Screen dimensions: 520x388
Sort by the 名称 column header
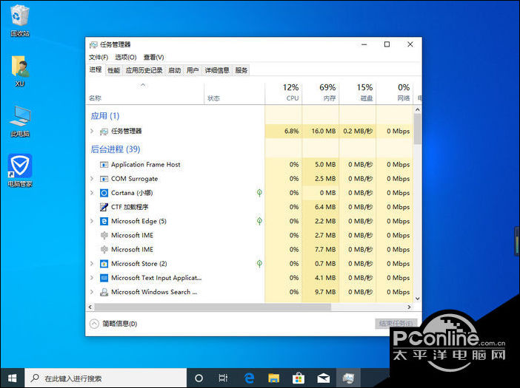tap(145, 94)
